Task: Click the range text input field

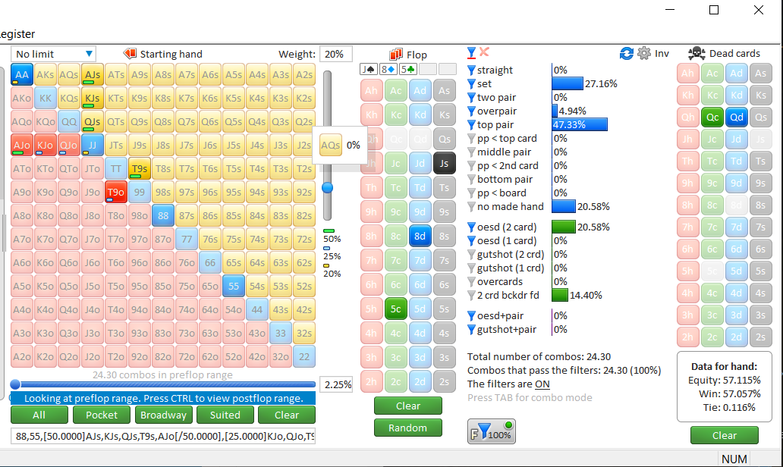Action: (163, 436)
